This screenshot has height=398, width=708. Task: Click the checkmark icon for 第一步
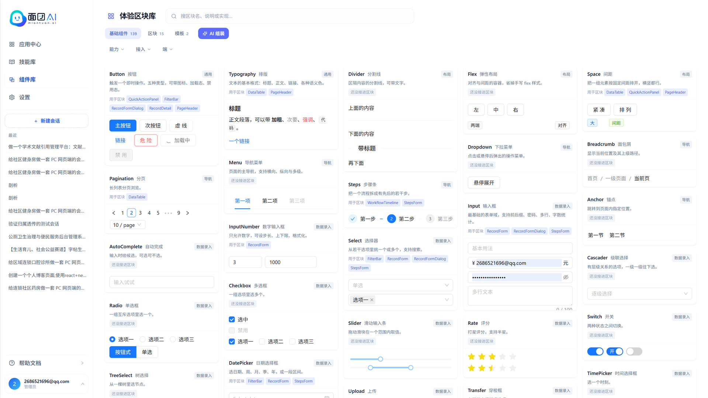[353, 219]
